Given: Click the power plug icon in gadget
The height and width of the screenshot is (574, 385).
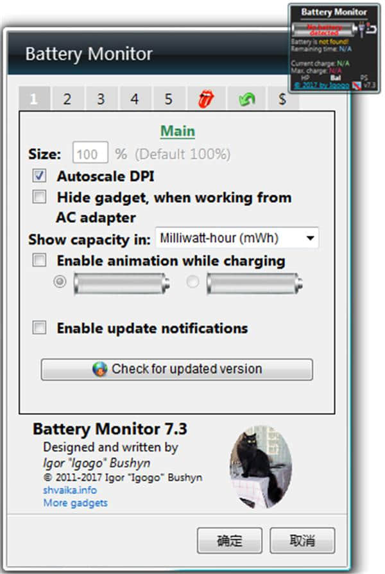Looking at the screenshot, I should pos(362,27).
